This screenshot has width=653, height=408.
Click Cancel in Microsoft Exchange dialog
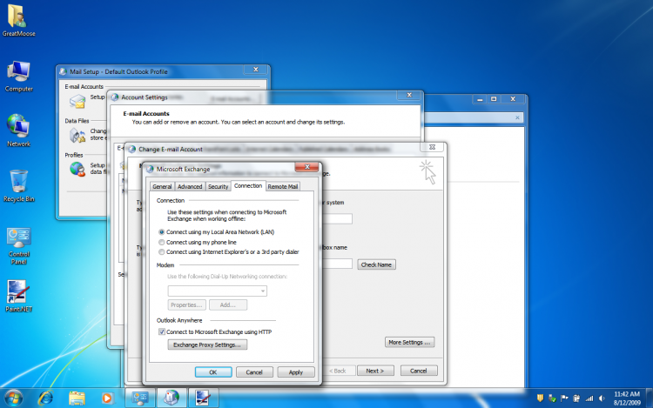[254, 372]
